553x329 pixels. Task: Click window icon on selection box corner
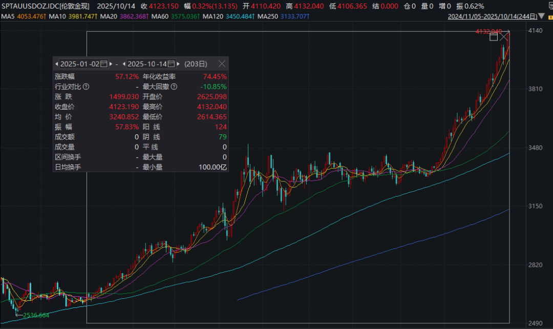point(494,36)
